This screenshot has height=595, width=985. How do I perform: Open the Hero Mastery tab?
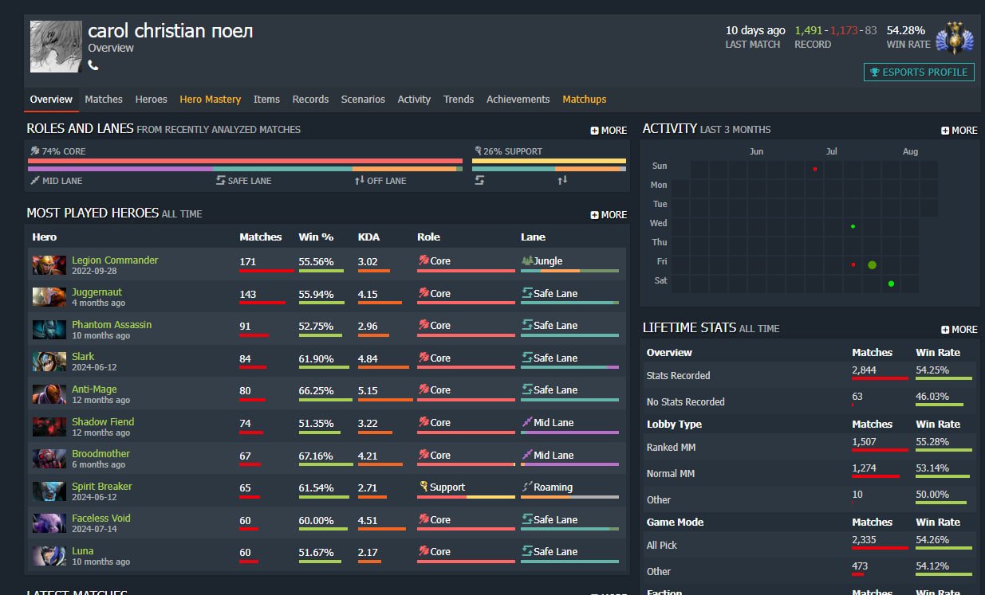[x=210, y=100]
